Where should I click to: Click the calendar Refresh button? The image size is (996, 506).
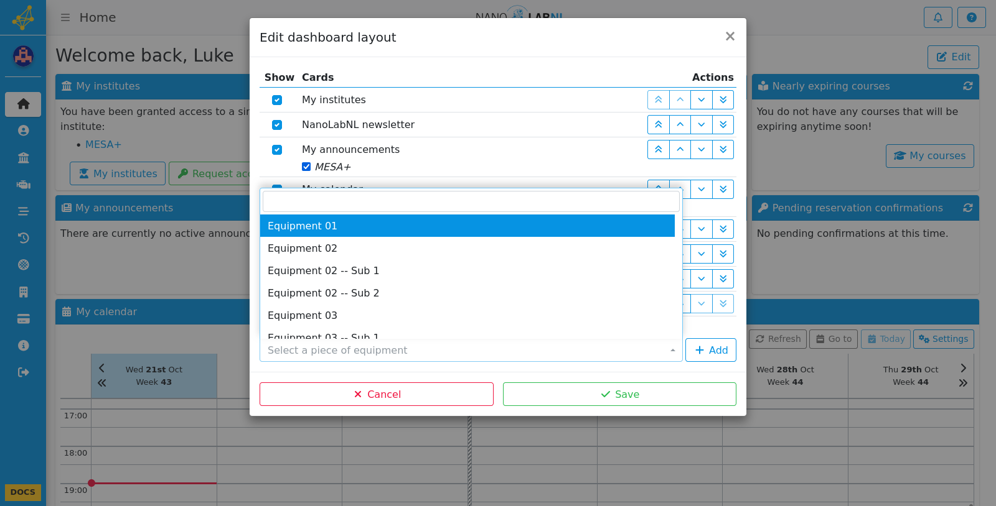pos(778,339)
